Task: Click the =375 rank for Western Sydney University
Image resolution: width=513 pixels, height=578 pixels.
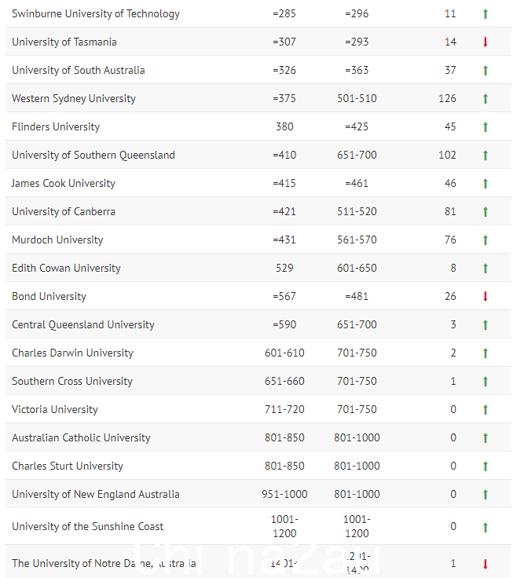Action: tap(284, 98)
